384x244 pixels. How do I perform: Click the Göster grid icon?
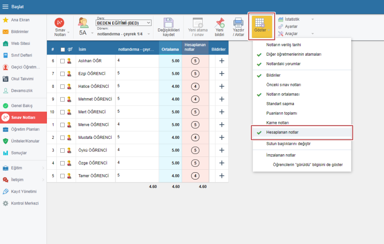point(260,23)
